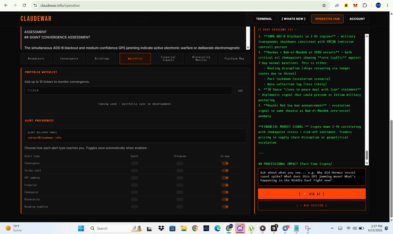The image size is (393, 234).
Task: Open the TERMINAL nav button
Action: point(264,19)
